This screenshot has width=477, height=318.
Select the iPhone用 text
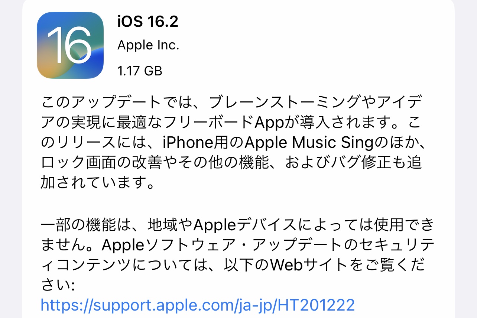[203, 143]
